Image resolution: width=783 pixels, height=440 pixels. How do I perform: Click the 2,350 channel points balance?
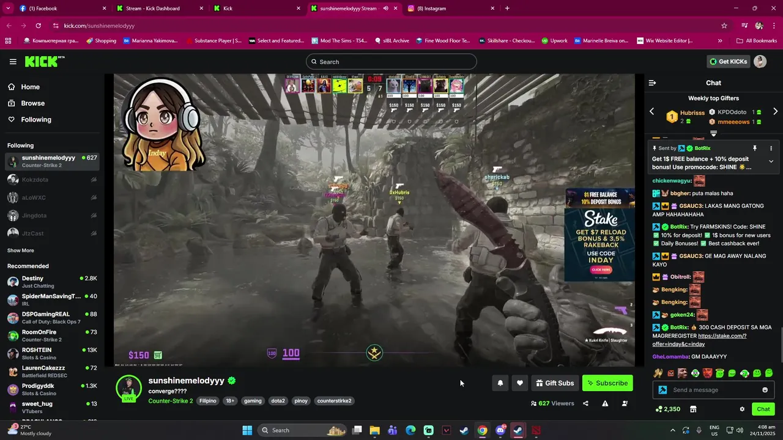click(667, 409)
